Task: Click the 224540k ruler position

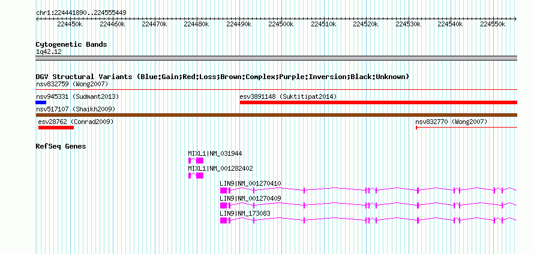Action: pos(450,24)
